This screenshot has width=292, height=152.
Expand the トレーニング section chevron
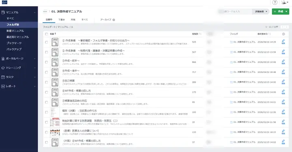click(x=34, y=68)
